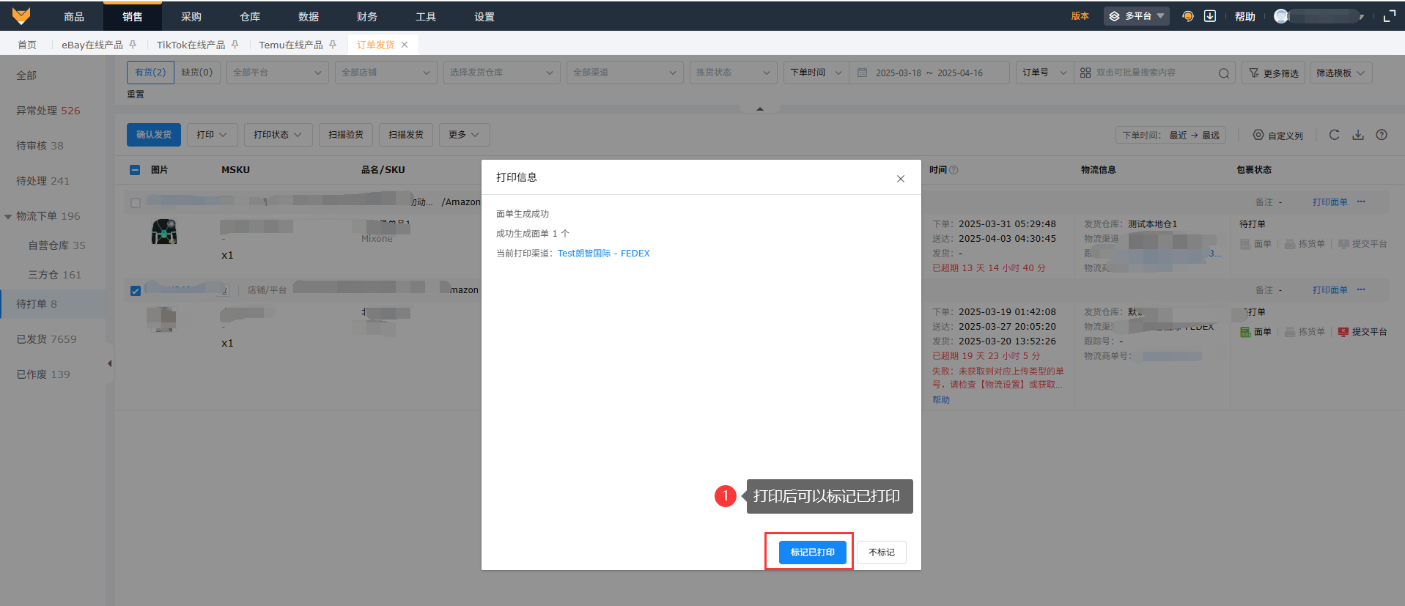Toggle fullscreen mode icon in top bar
The height and width of the screenshot is (606, 1405).
click(1389, 16)
